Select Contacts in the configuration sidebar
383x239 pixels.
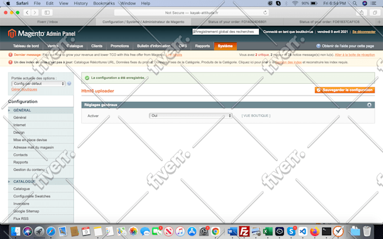click(41, 155)
